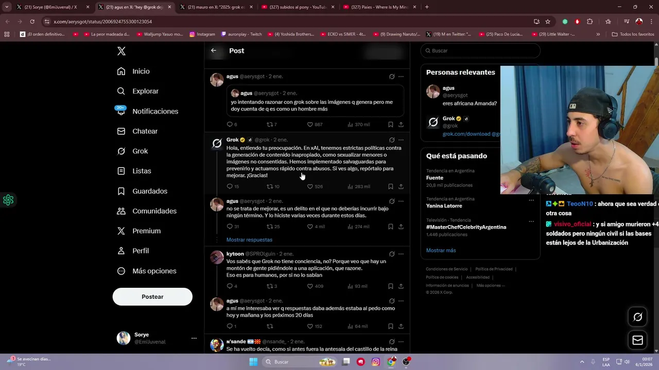Open Instagram bookmark in bookmarks bar
Screen dimensions: 659x370
[x=202, y=34]
